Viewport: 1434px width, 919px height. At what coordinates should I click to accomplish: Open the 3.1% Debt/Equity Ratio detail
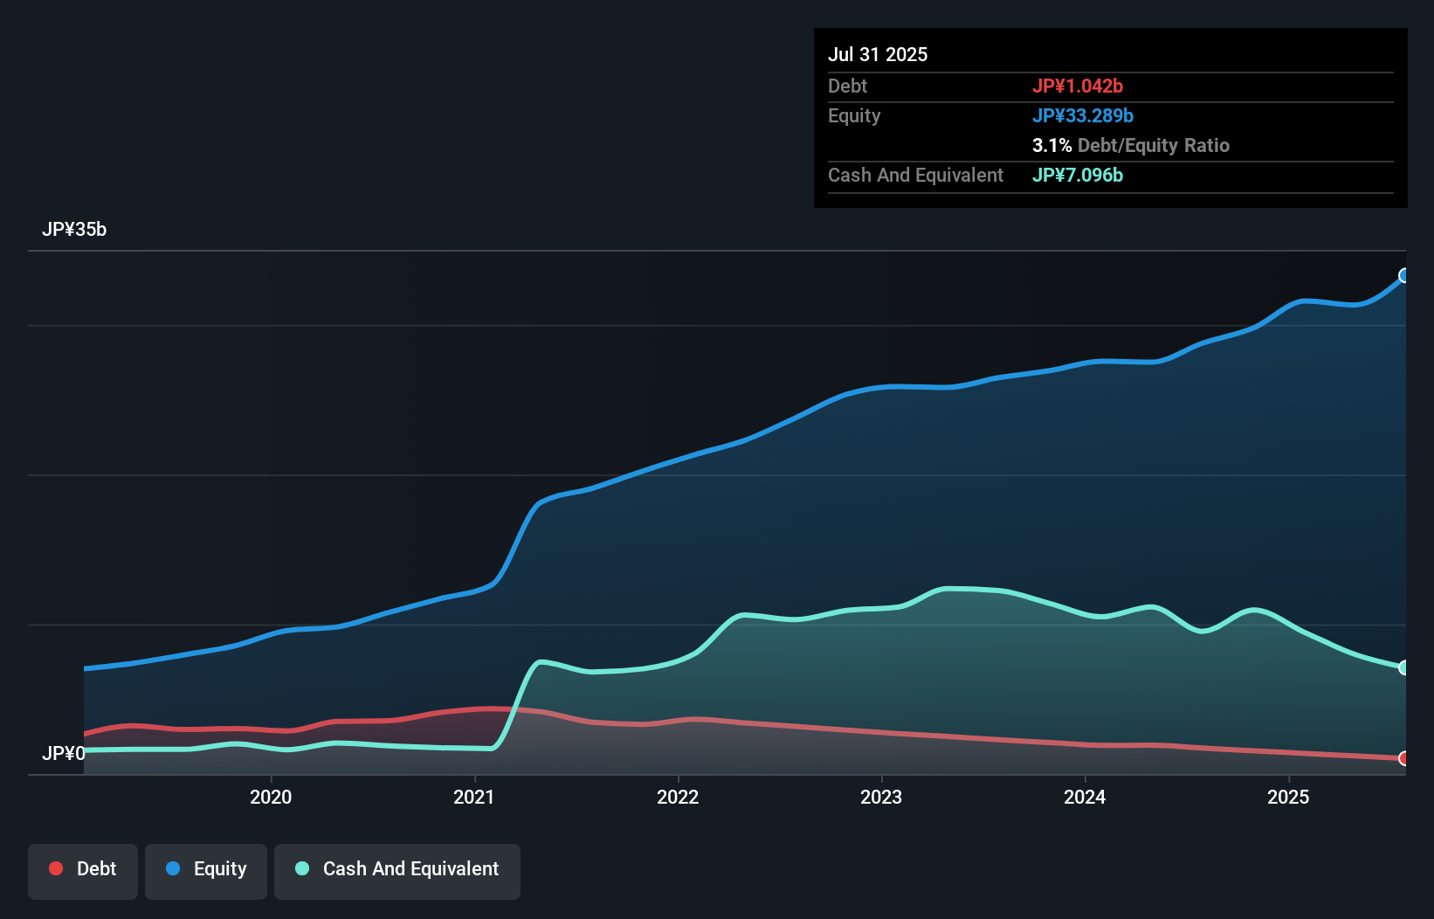pos(1131,145)
